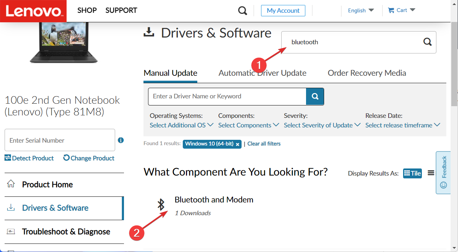Click the Clear all filters link

(x=264, y=144)
